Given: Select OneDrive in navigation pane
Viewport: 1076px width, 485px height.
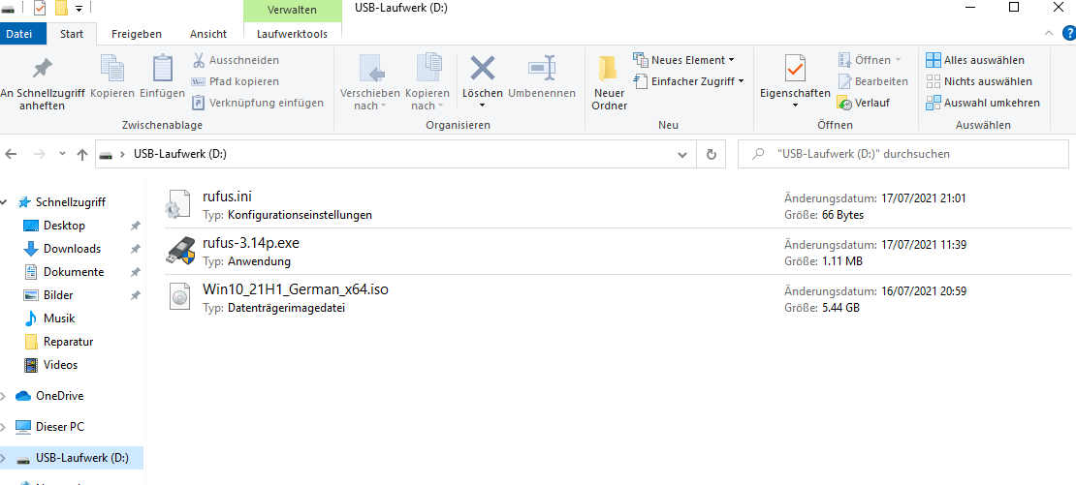Looking at the screenshot, I should (59, 396).
